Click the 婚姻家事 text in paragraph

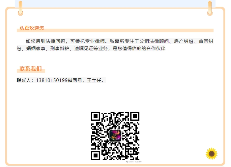36,48
